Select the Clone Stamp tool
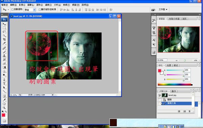This screenshot has height=128, width=203. pyautogui.click(x=4, y=56)
